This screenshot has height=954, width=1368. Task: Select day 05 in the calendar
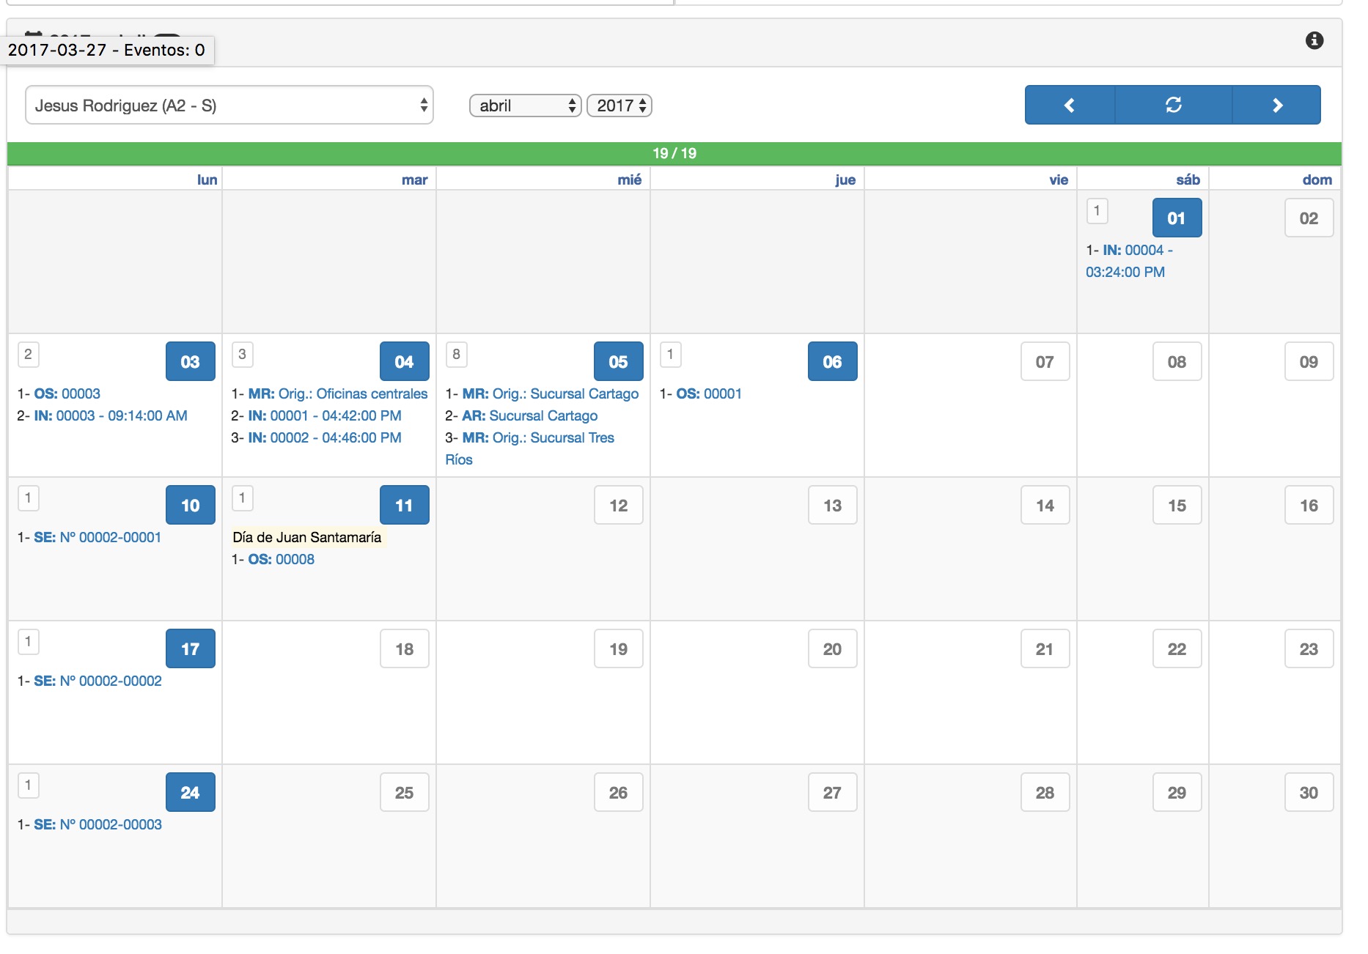tap(618, 361)
